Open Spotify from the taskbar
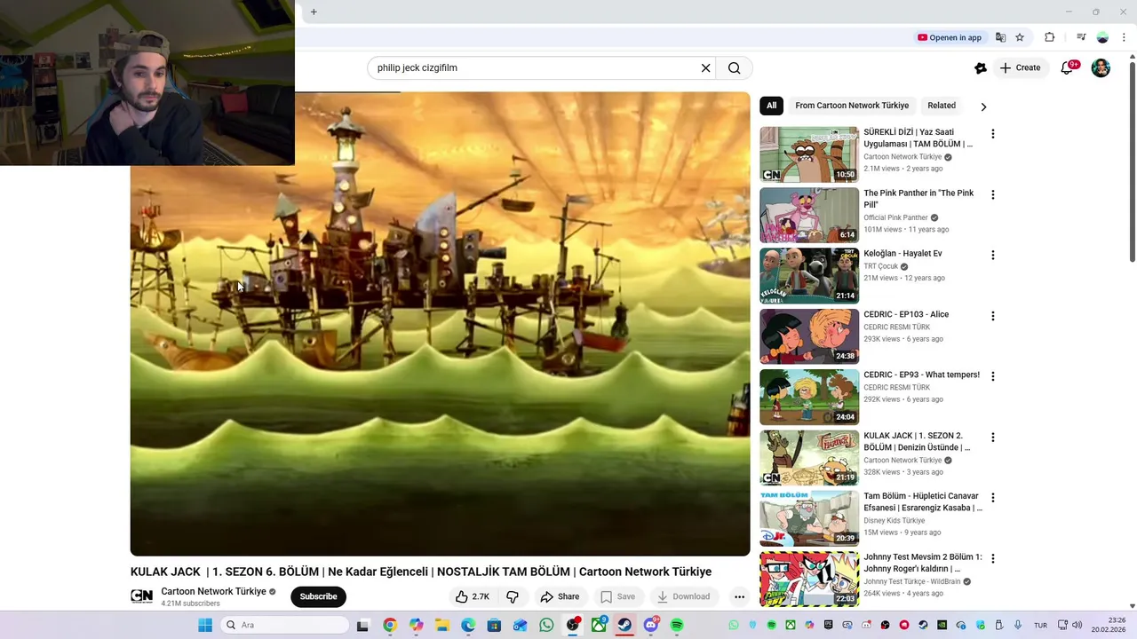Viewport: 1137px width, 639px height. coord(677,625)
